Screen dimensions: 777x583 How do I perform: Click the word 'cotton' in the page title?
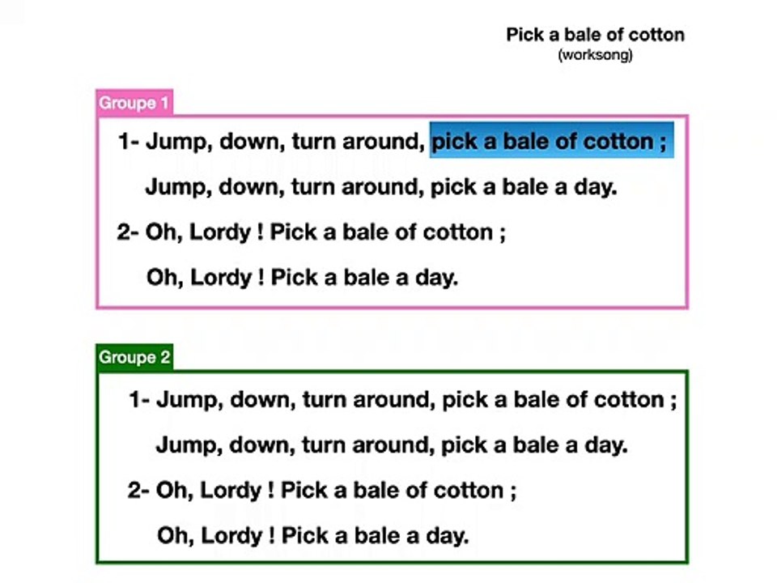[x=656, y=35]
